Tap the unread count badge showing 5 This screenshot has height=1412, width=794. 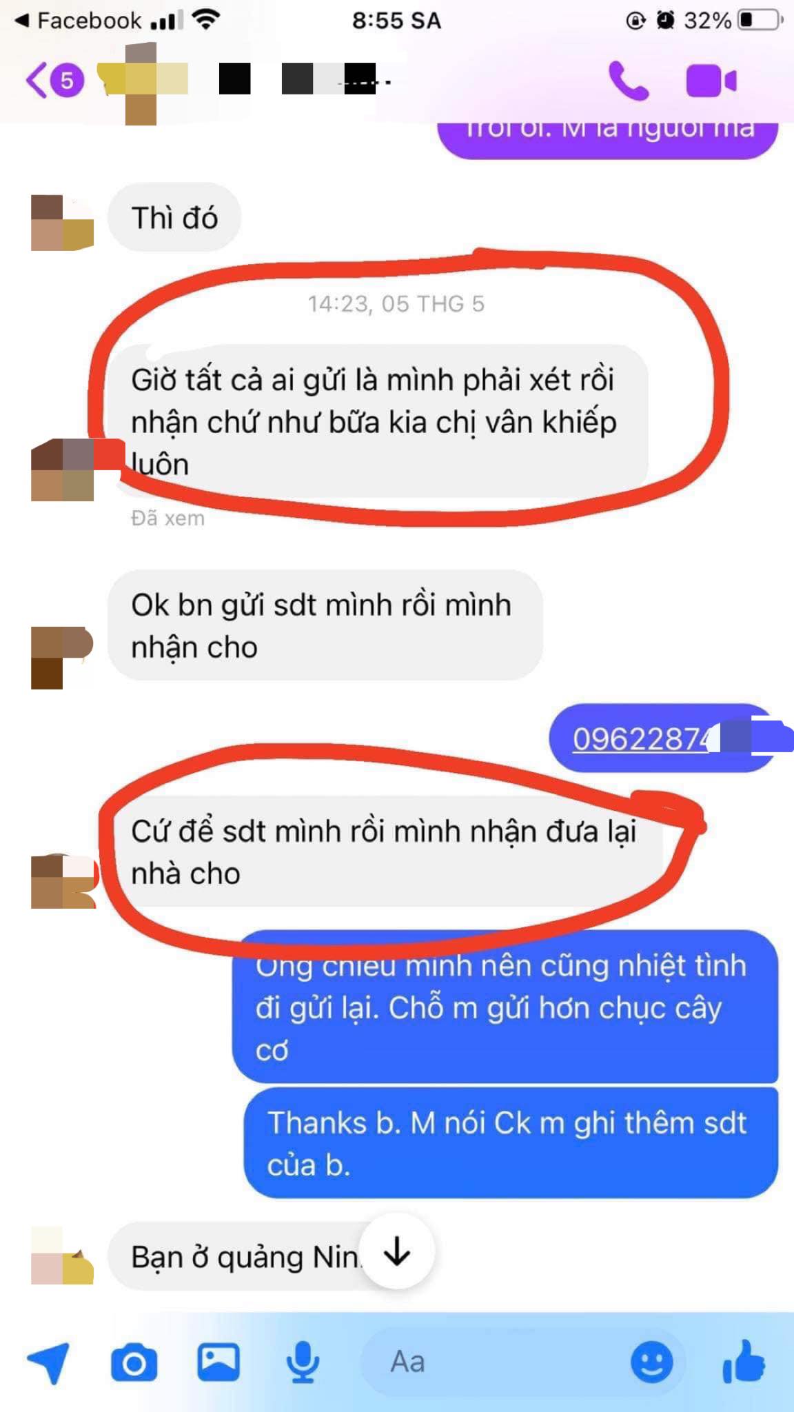[x=66, y=81]
